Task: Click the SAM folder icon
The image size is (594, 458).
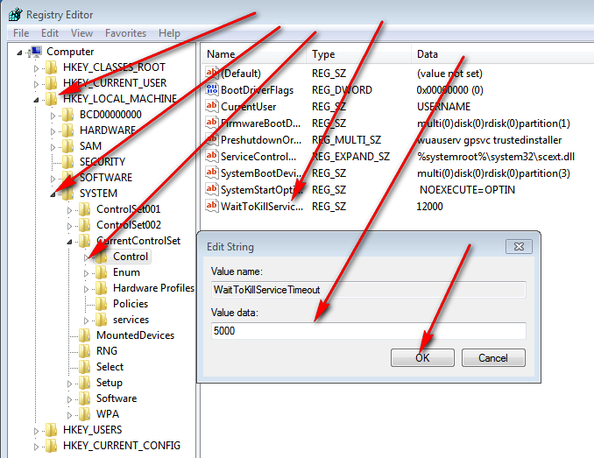Action: click(x=67, y=146)
